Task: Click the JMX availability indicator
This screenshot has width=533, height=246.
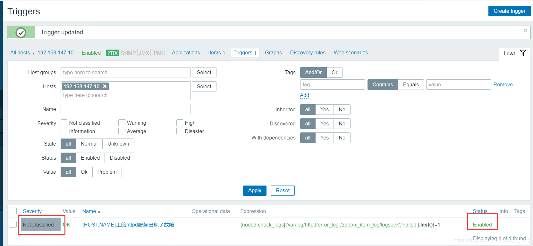Action: tap(144, 53)
